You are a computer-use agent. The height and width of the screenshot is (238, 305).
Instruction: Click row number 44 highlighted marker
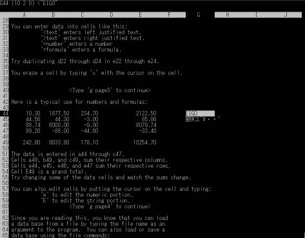[5, 114]
